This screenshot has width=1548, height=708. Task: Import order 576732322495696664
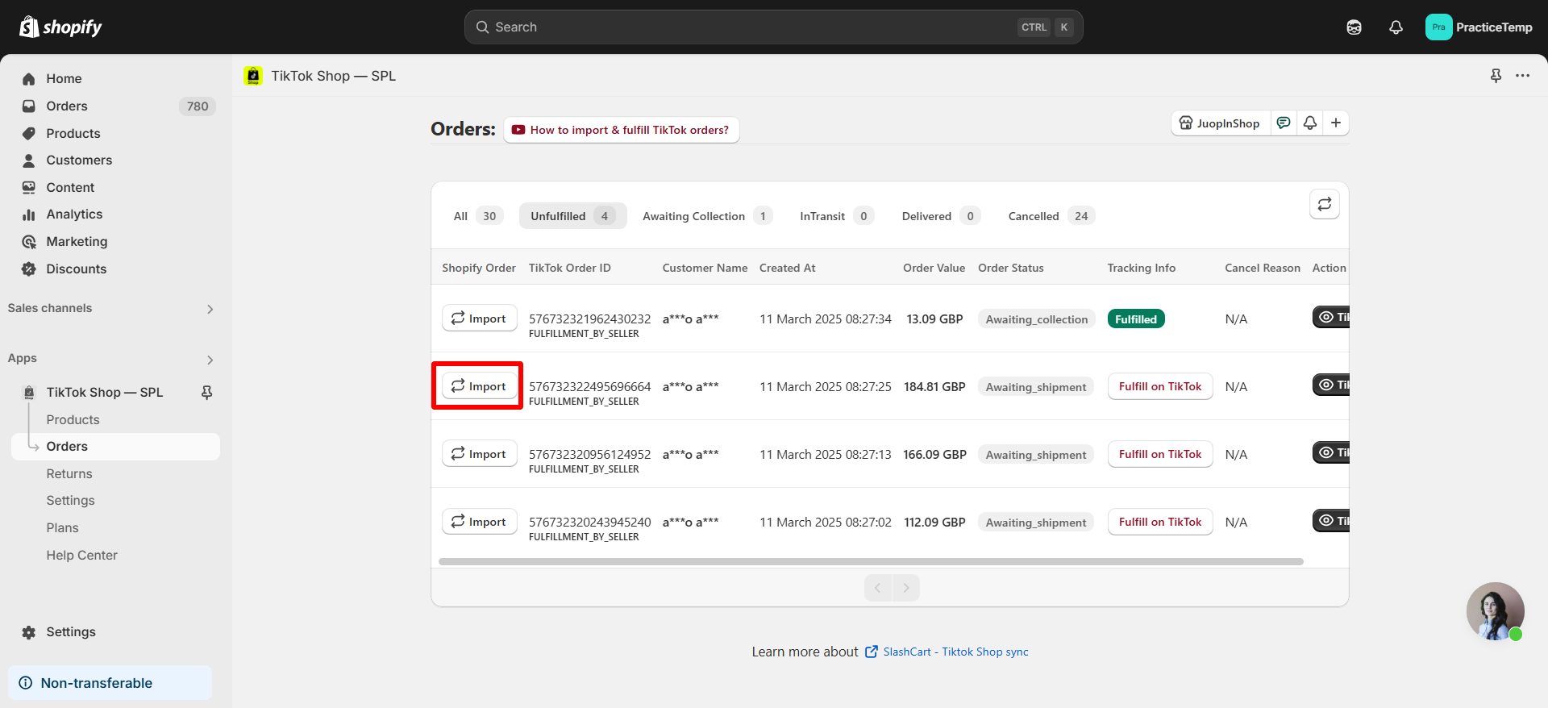pos(479,386)
